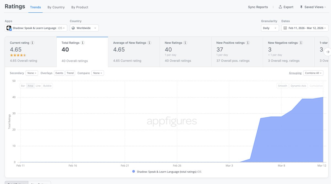Click info icon beside New Ratings card title
Image resolution: width=331 pixels, height=184 pixels.
click(185, 43)
